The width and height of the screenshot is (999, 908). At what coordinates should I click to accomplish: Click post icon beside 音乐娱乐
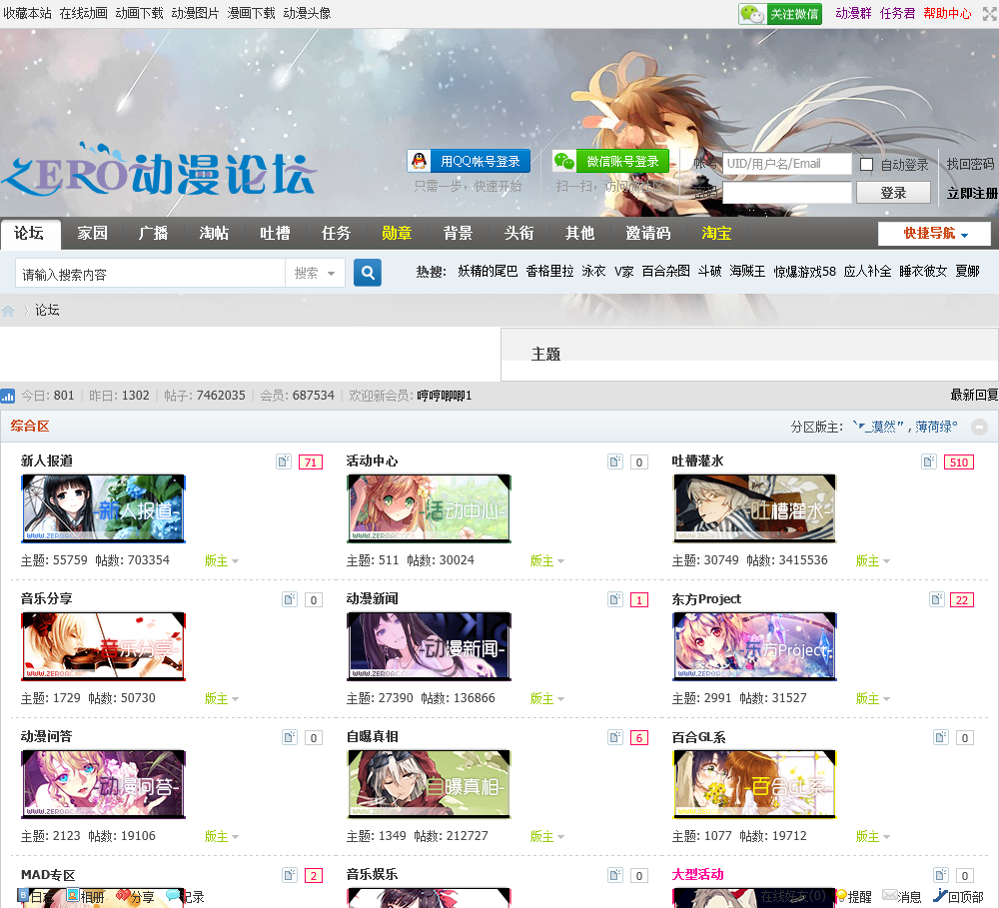point(614,875)
